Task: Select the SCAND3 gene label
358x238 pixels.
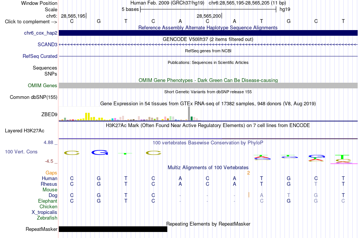Action: 47,44
